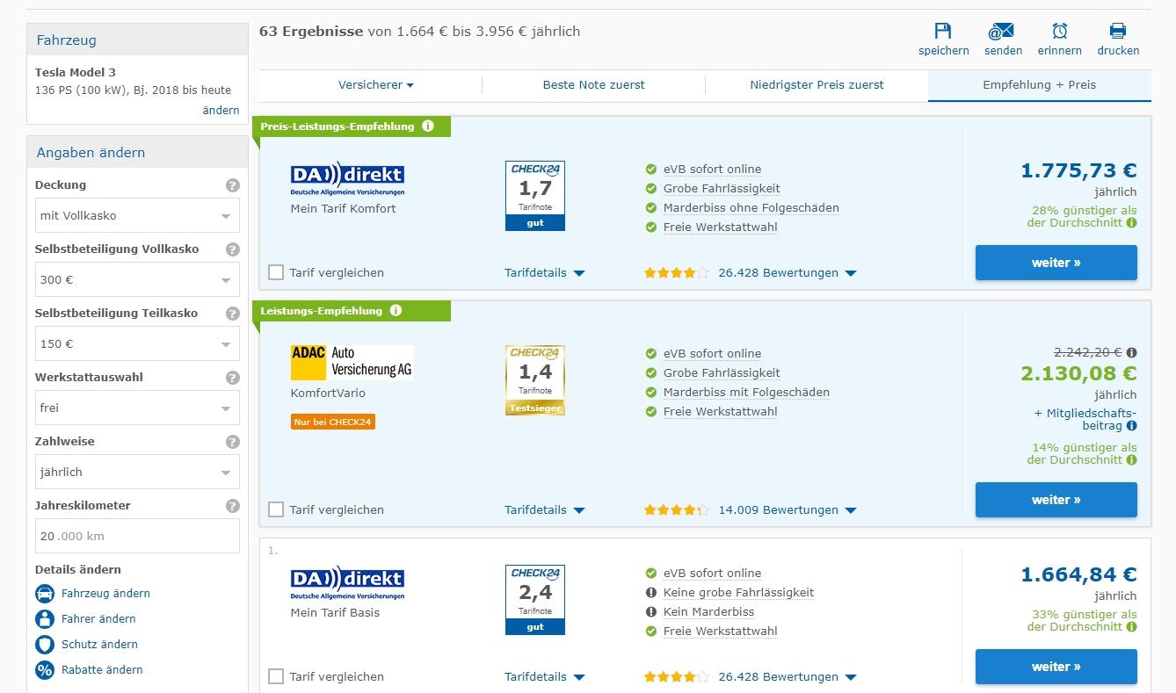Click the Jahreskilometer input field
The image size is (1176, 693).
(x=137, y=536)
